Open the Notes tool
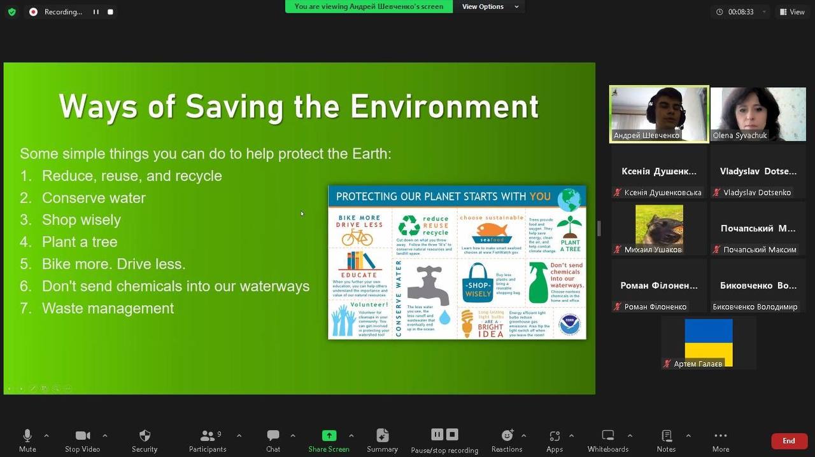This screenshot has width=815, height=457. coord(666,440)
